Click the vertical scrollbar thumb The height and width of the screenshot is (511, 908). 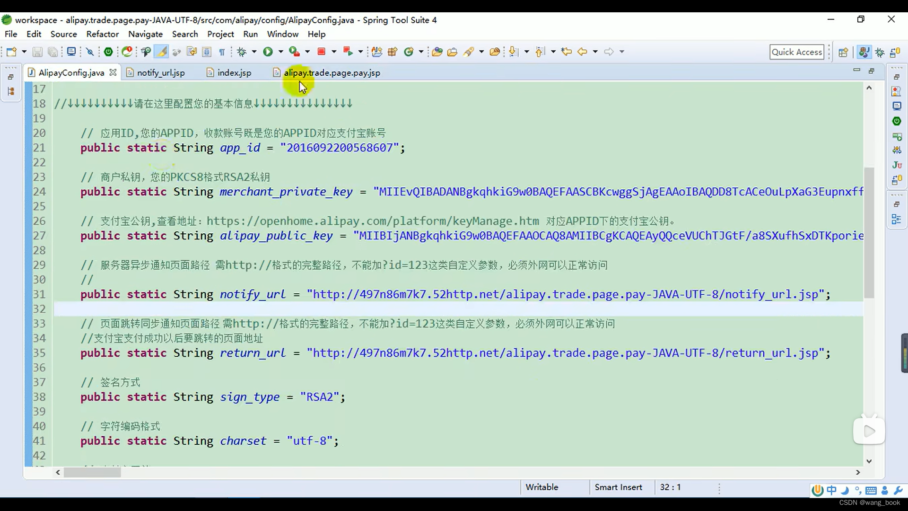coord(869,232)
